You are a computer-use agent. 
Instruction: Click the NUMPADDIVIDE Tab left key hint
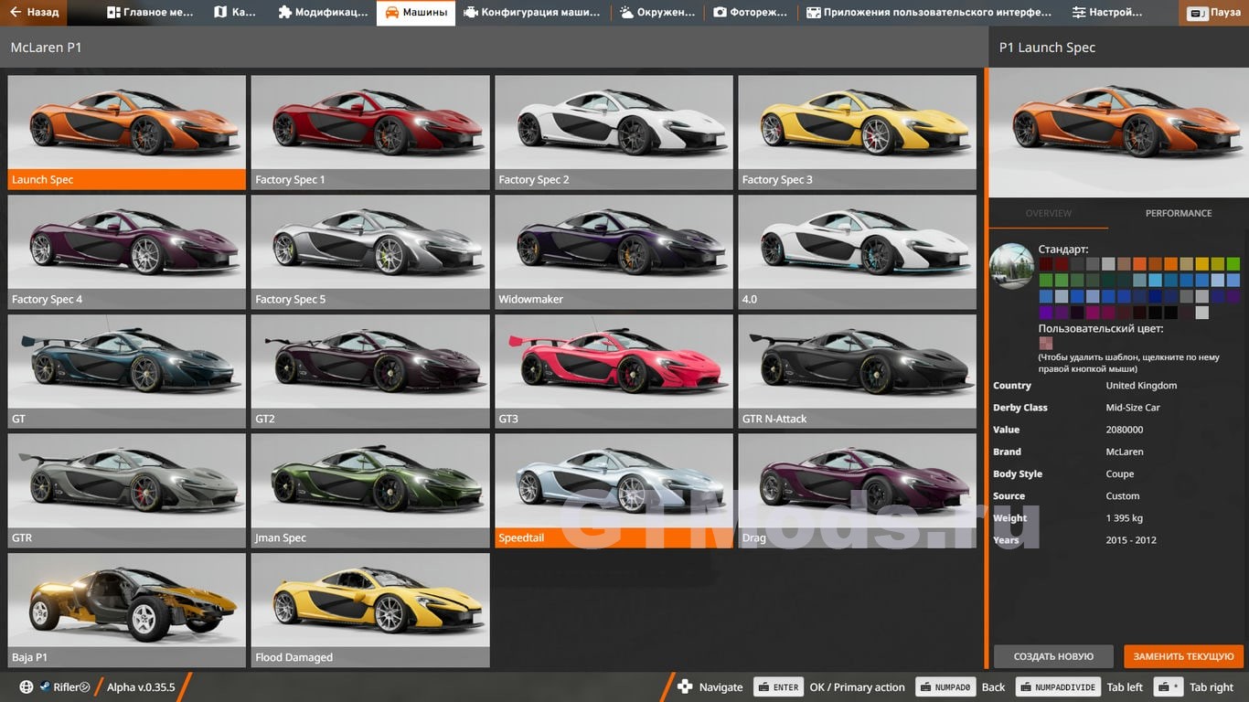1058,687
